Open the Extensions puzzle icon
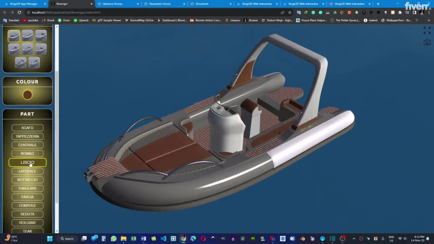Image resolution: width=434 pixels, height=244 pixels. [x=400, y=13]
